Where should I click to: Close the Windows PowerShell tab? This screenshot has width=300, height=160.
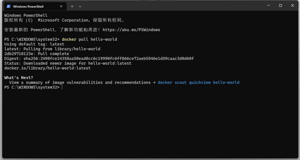pyautogui.click(x=61, y=6)
